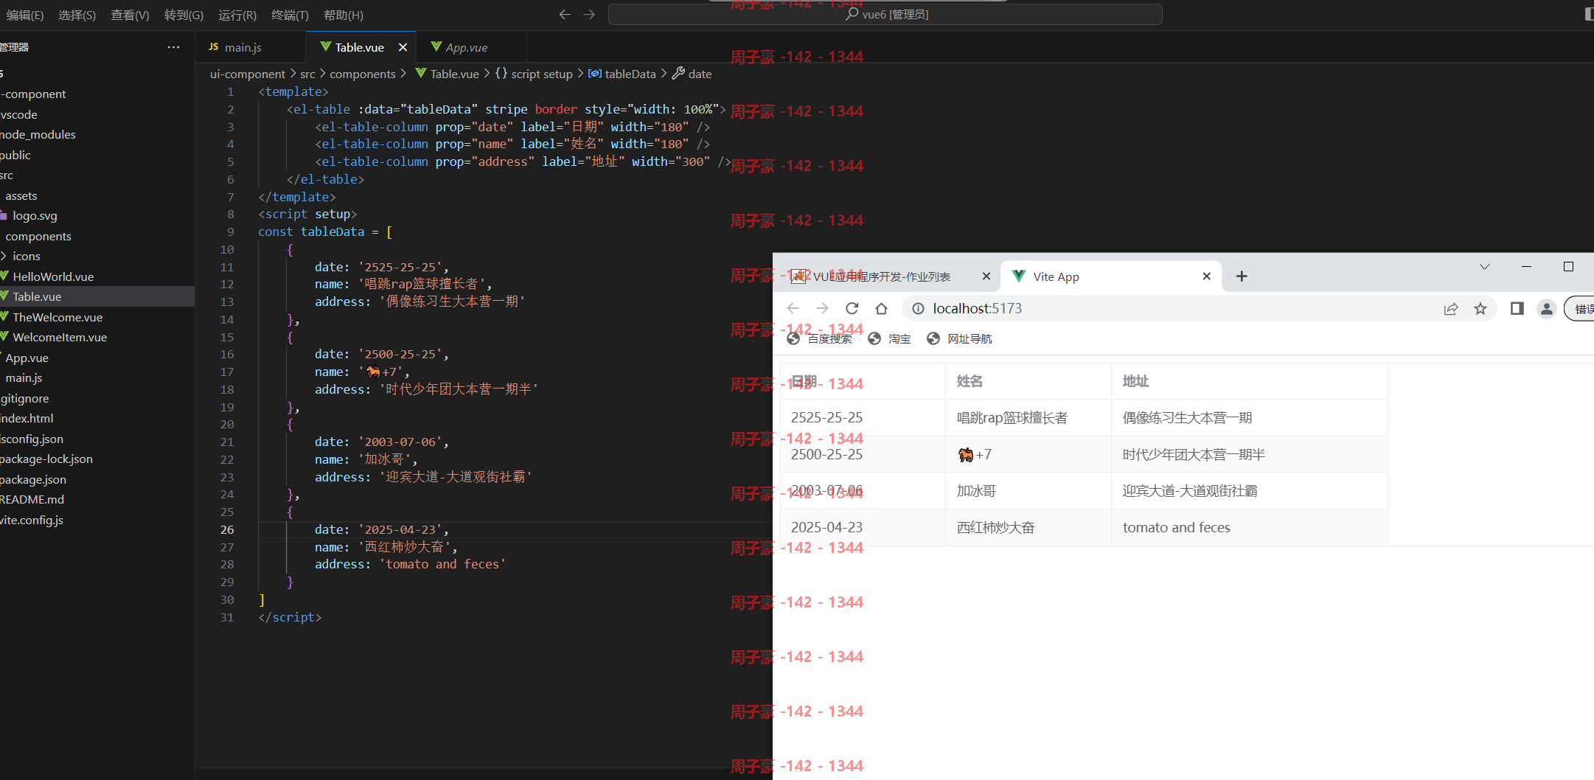Open a new browser tab
The image size is (1594, 780).
click(1242, 276)
